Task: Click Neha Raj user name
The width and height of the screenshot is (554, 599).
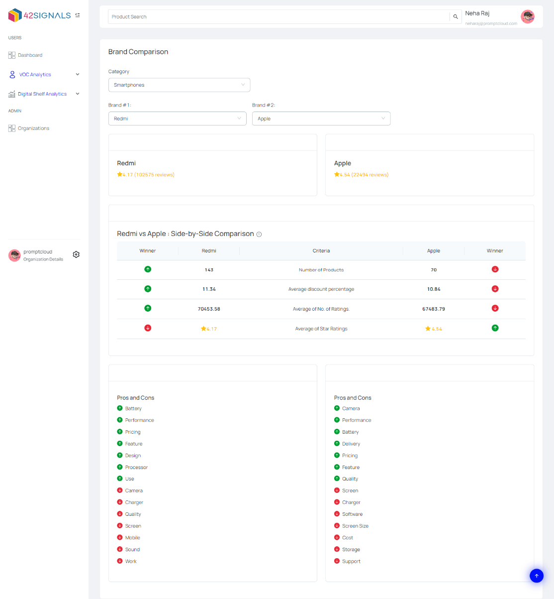Action: point(477,13)
